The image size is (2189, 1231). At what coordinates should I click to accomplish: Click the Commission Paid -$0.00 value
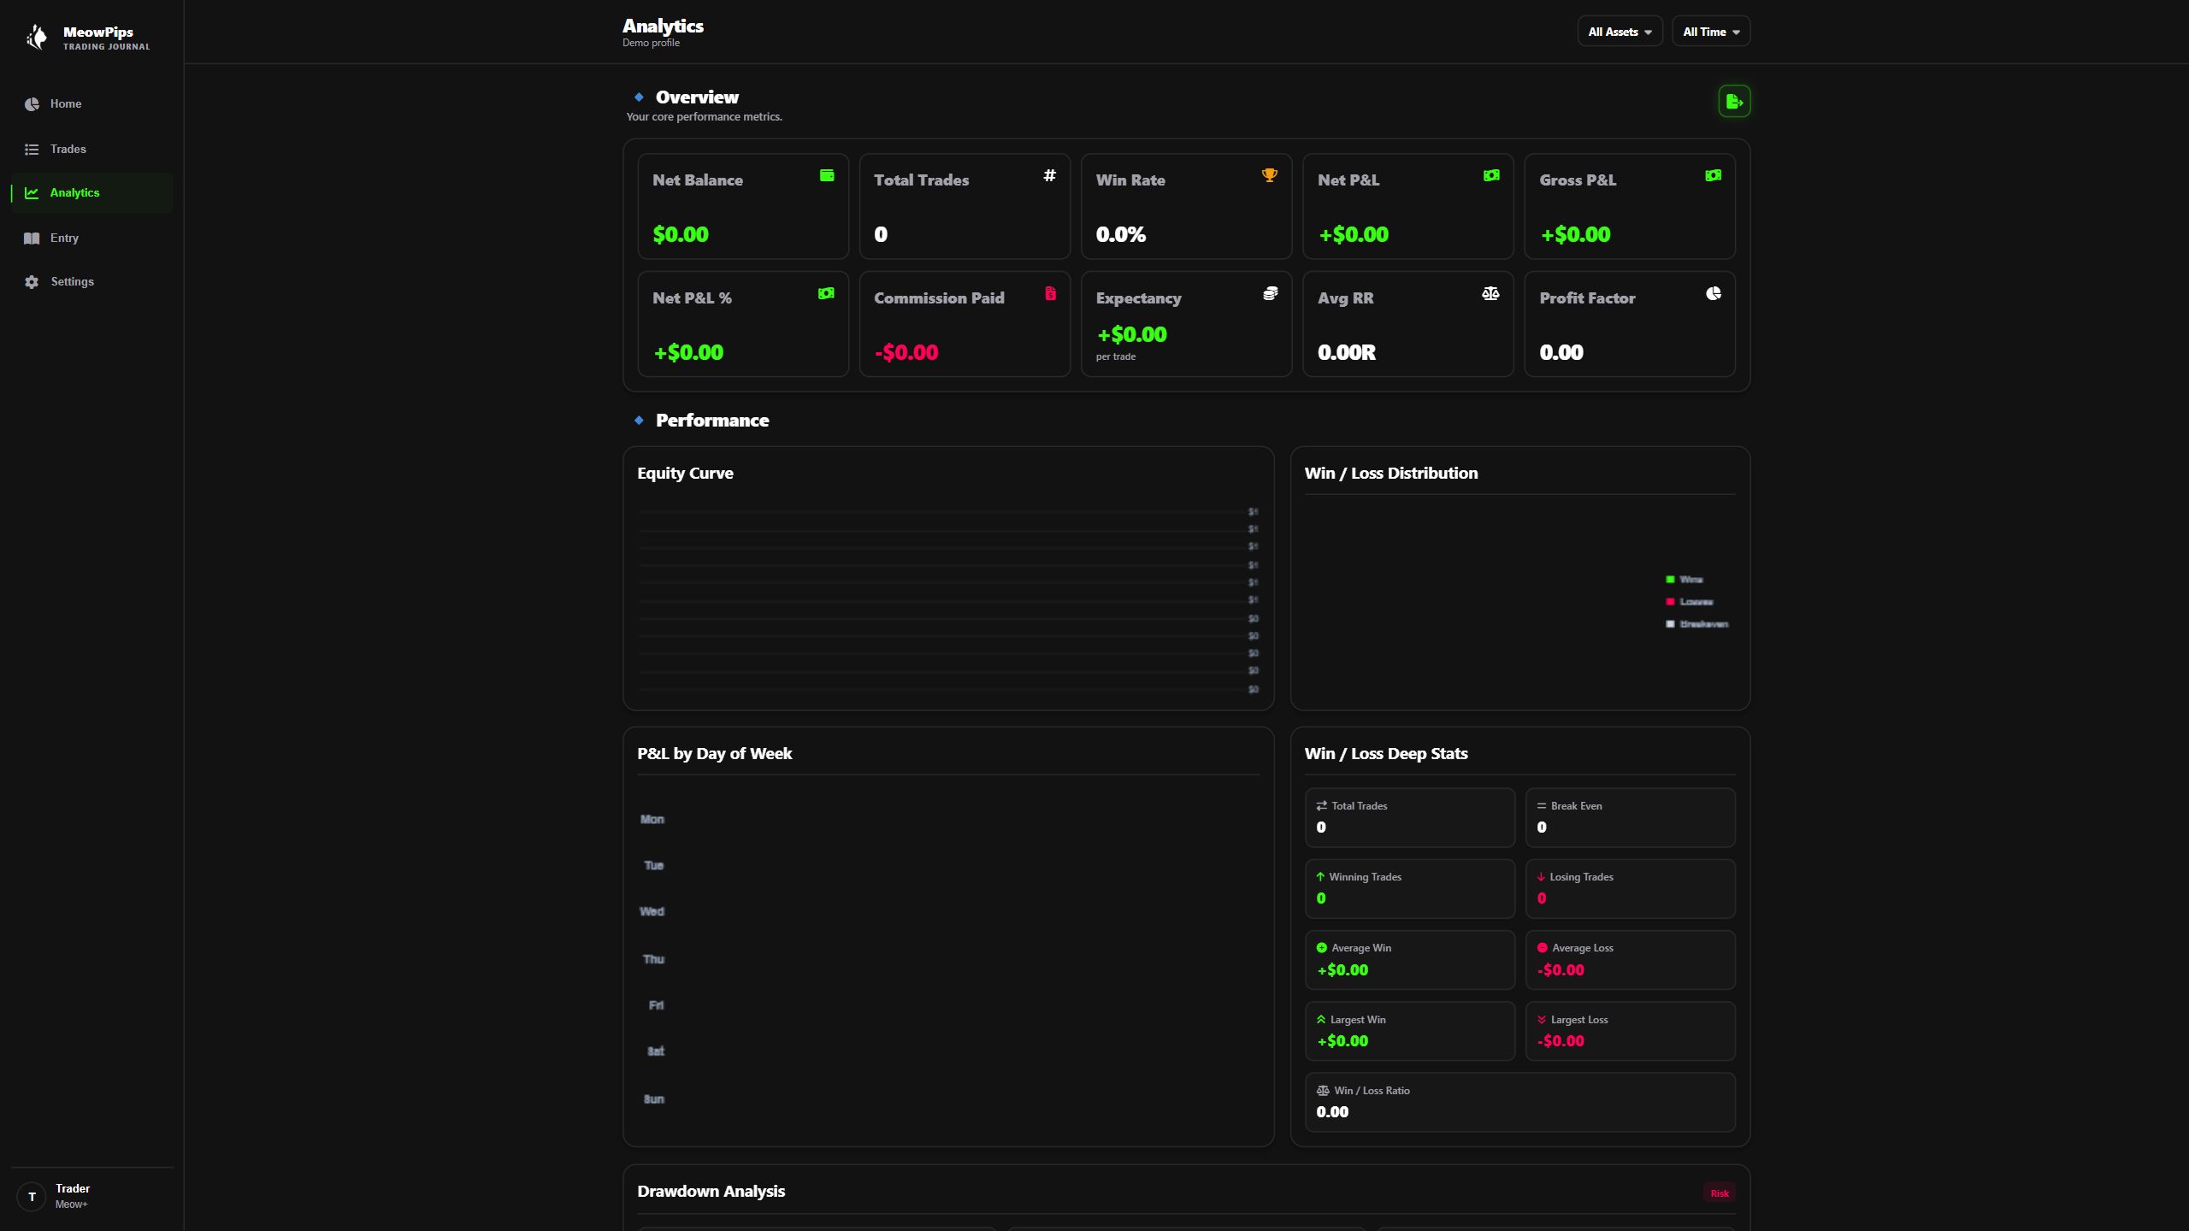click(x=906, y=352)
